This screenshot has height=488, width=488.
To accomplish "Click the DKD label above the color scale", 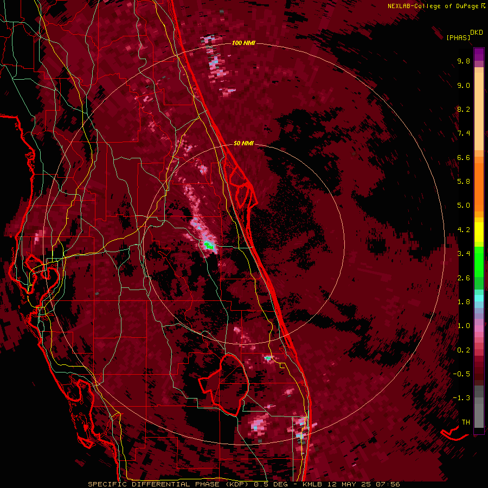I will (477, 32).
